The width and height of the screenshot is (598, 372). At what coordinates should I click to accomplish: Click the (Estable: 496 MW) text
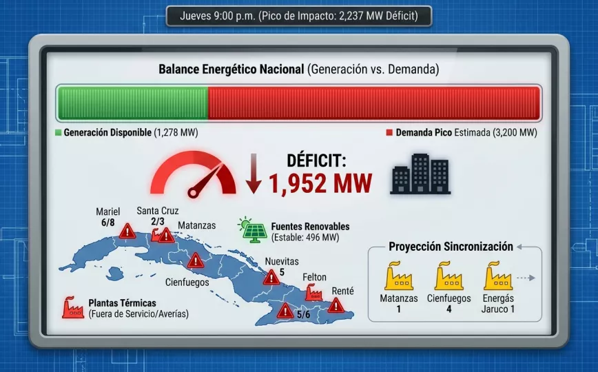click(x=305, y=237)
